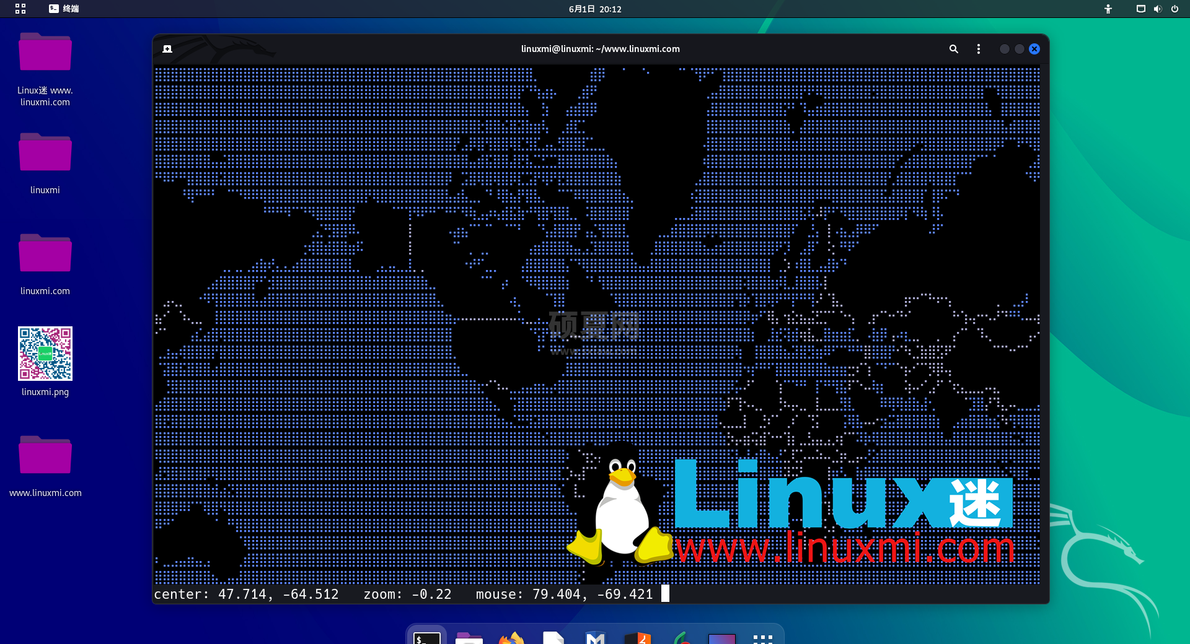Select the linuxmi.png QR code file

(45, 362)
